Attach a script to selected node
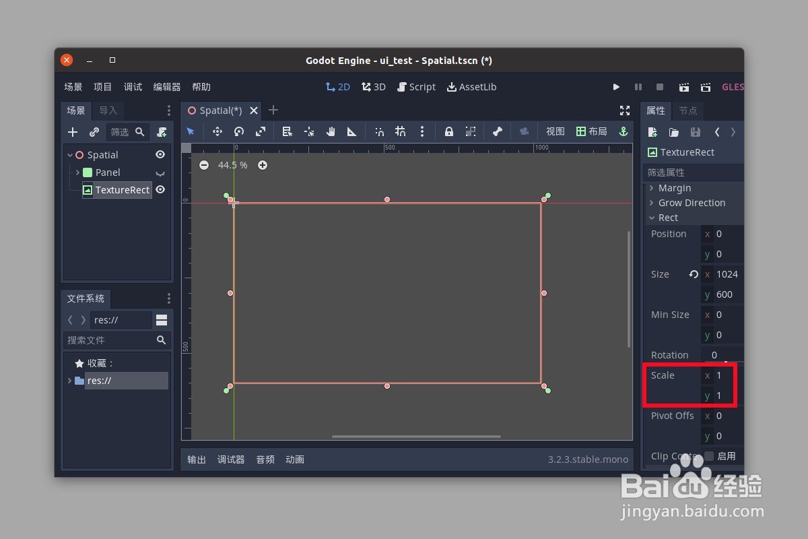The width and height of the screenshot is (808, 539). [x=162, y=132]
